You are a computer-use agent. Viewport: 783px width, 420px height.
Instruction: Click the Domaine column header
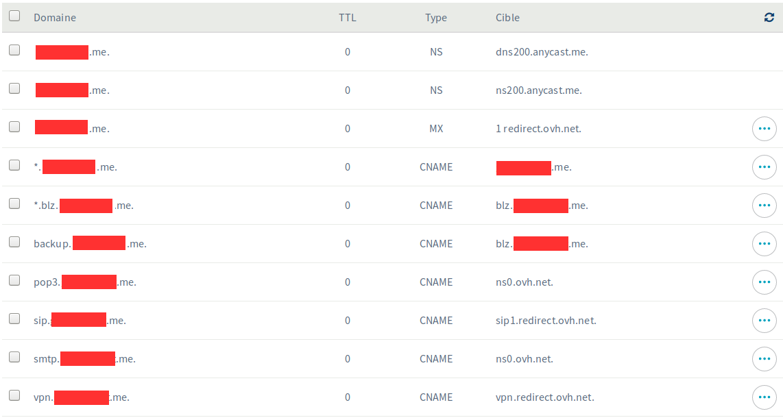pyautogui.click(x=55, y=18)
